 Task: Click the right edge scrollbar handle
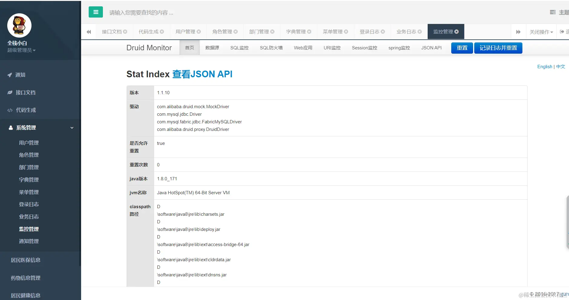pyautogui.click(x=567, y=222)
